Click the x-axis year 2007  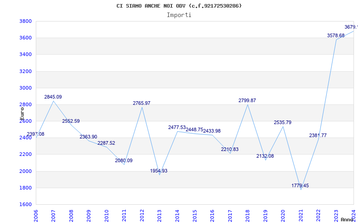53,216
